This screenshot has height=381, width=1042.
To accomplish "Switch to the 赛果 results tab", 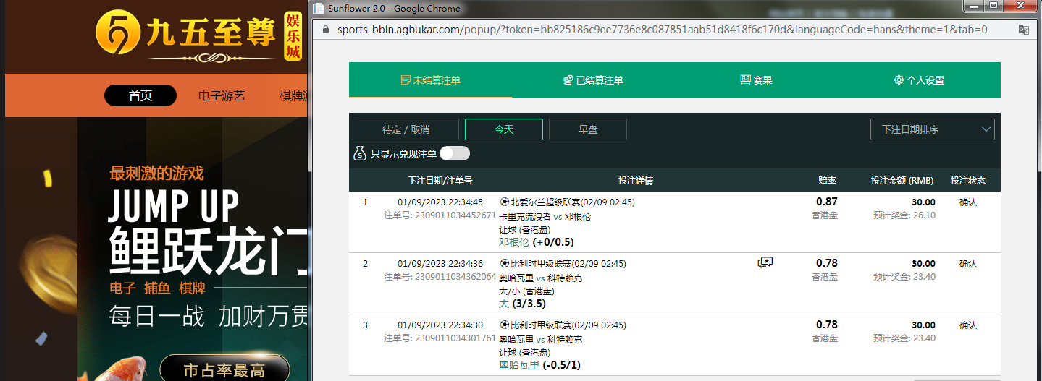I will pos(756,80).
